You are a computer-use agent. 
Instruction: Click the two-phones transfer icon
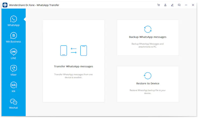point(73,50)
